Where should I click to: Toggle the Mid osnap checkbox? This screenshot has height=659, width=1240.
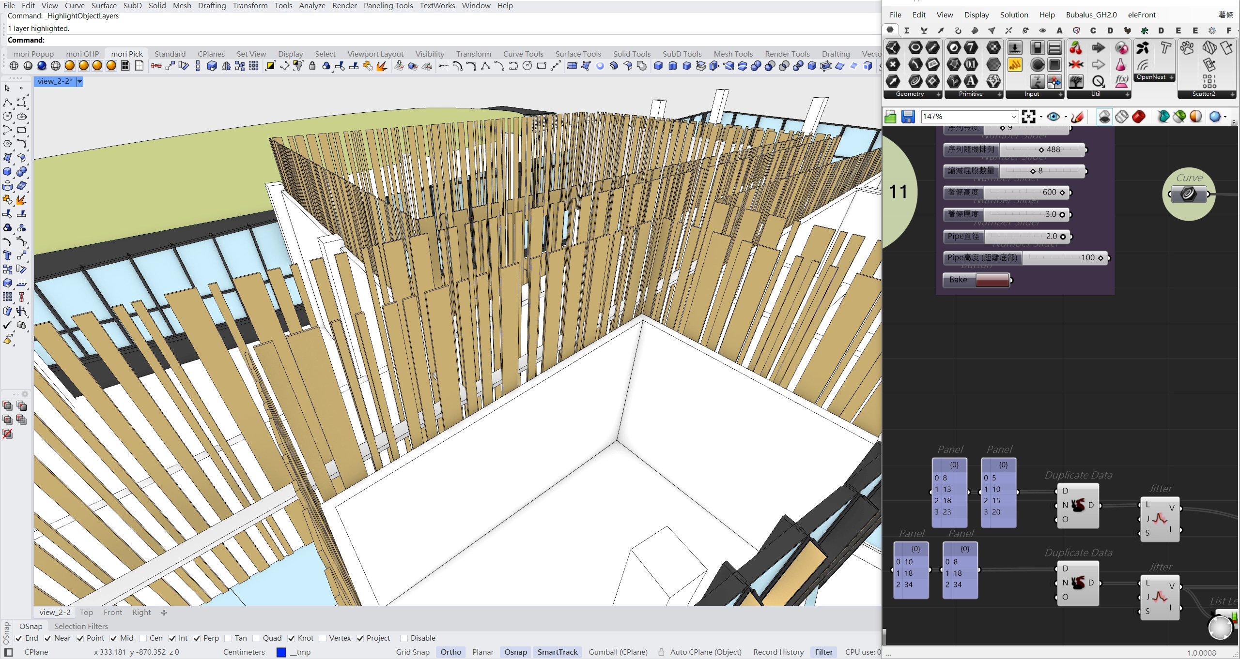click(x=113, y=638)
